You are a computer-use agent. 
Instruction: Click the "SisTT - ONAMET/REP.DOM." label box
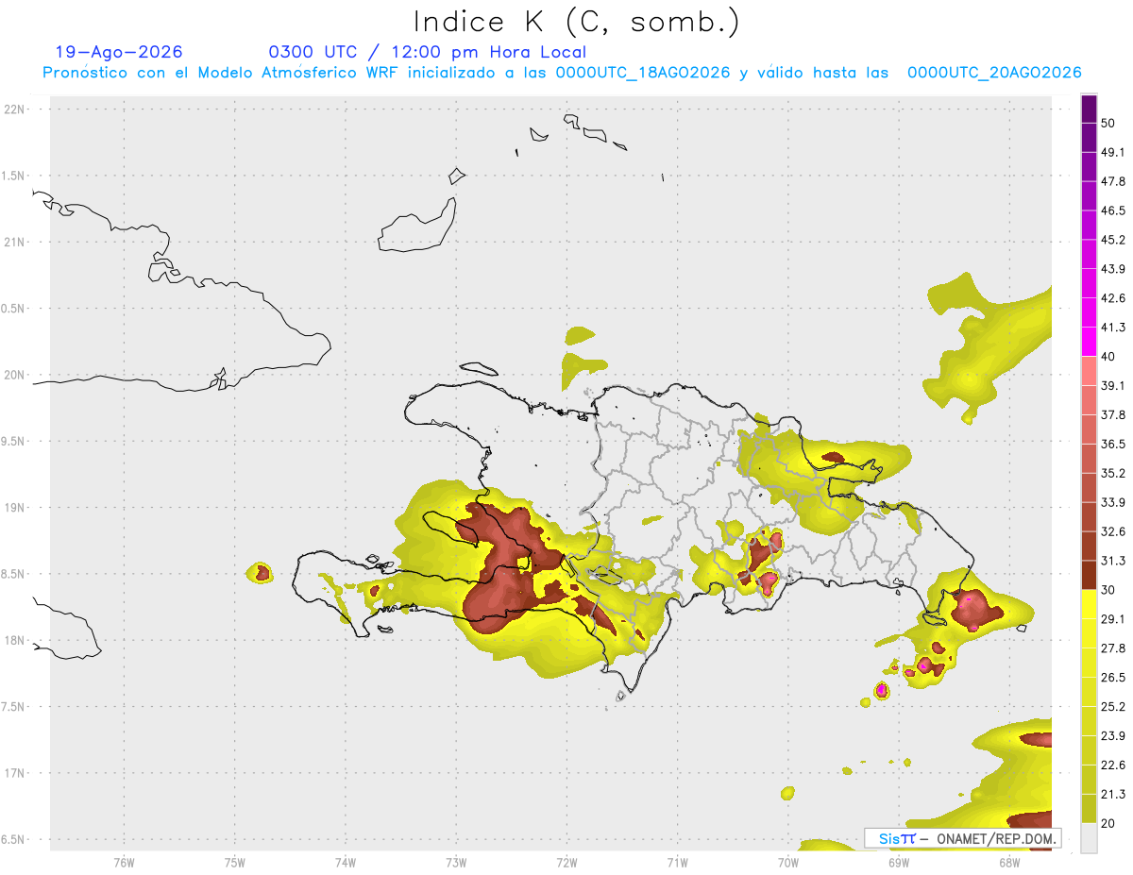pos(962,838)
